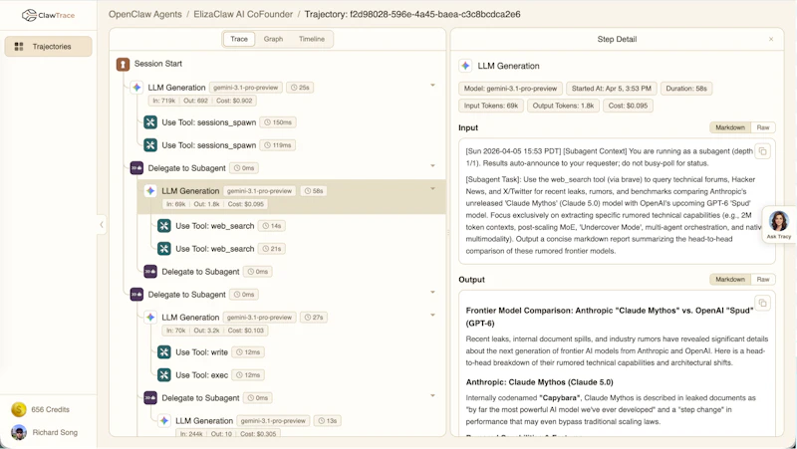The height and width of the screenshot is (449, 797).
Task: Click the Duration: 58s badge
Action: click(x=686, y=89)
